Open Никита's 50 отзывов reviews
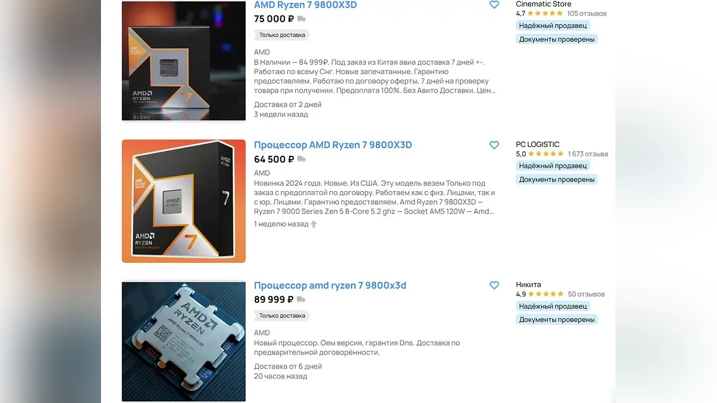This screenshot has height=403, width=717. pos(586,294)
